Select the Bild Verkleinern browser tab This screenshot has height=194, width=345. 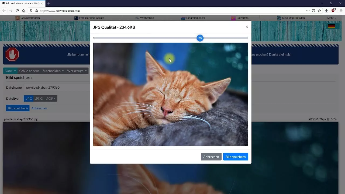pyautogui.click(x=22, y=3)
